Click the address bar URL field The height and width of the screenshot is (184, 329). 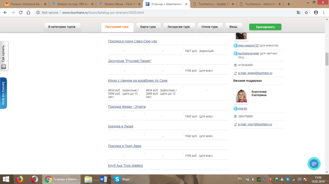164,12
